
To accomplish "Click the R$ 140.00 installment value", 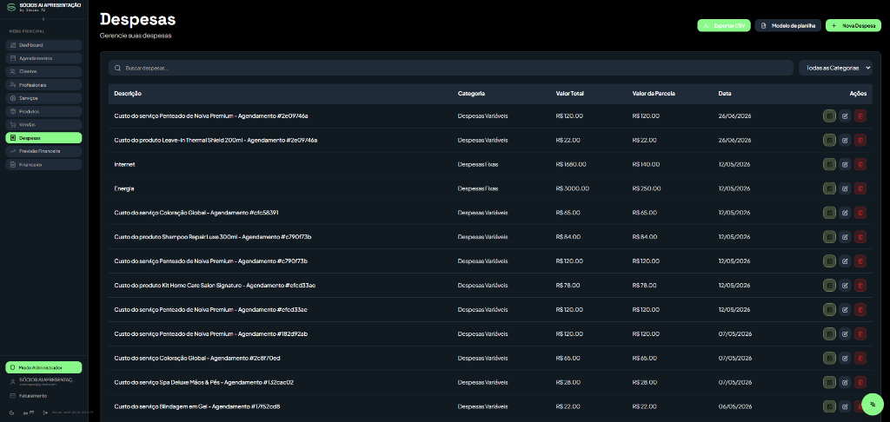I will (x=646, y=164).
